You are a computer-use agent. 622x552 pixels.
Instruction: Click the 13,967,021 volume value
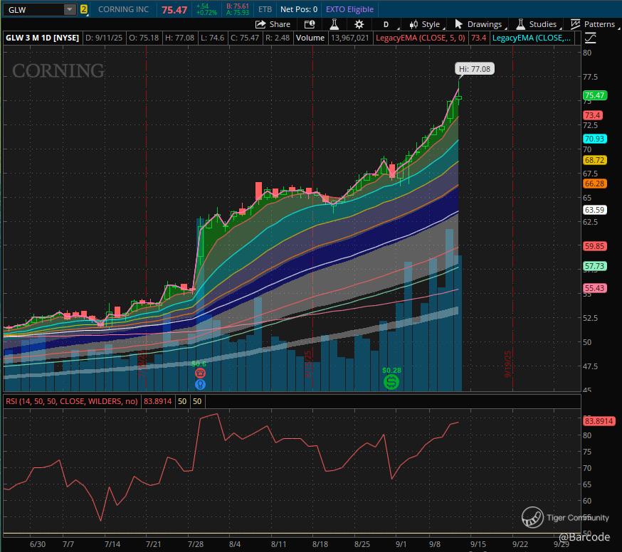pyautogui.click(x=350, y=38)
